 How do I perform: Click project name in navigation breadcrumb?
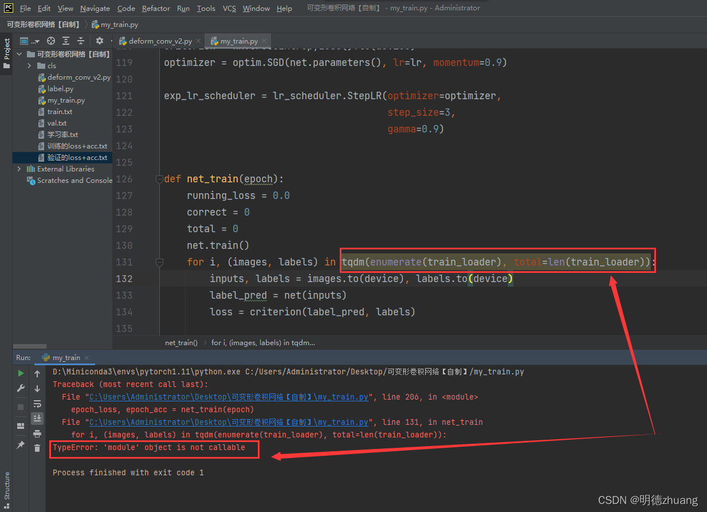tap(44, 25)
